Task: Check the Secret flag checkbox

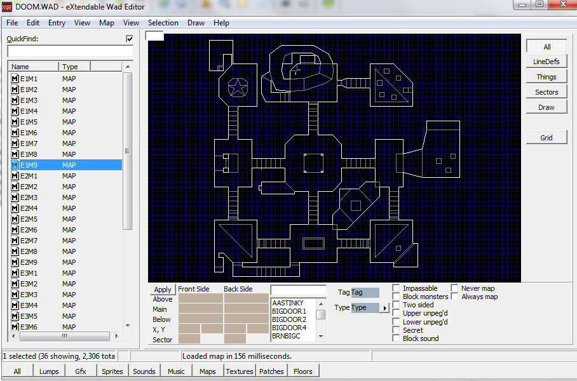Action: [x=397, y=330]
